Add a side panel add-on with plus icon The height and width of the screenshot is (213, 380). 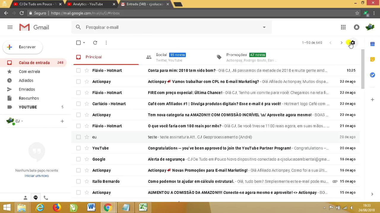(372, 100)
